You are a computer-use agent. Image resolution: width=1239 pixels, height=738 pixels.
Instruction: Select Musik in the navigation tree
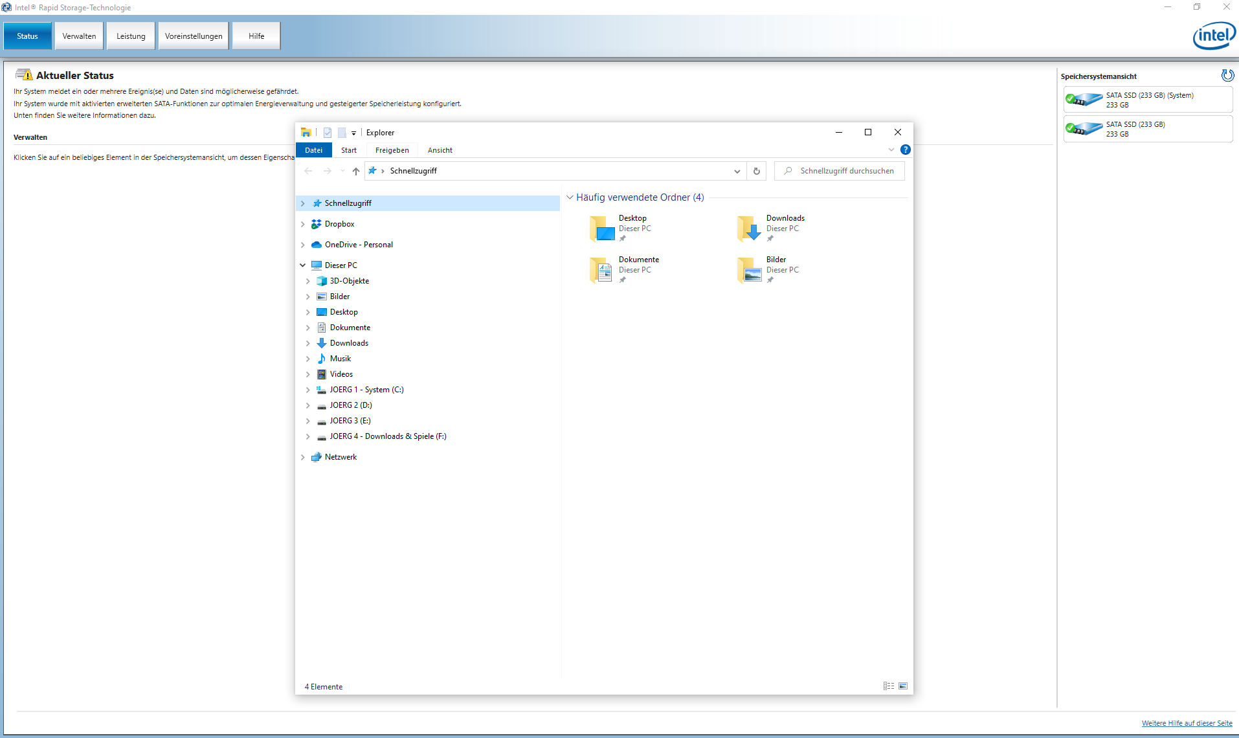point(340,359)
